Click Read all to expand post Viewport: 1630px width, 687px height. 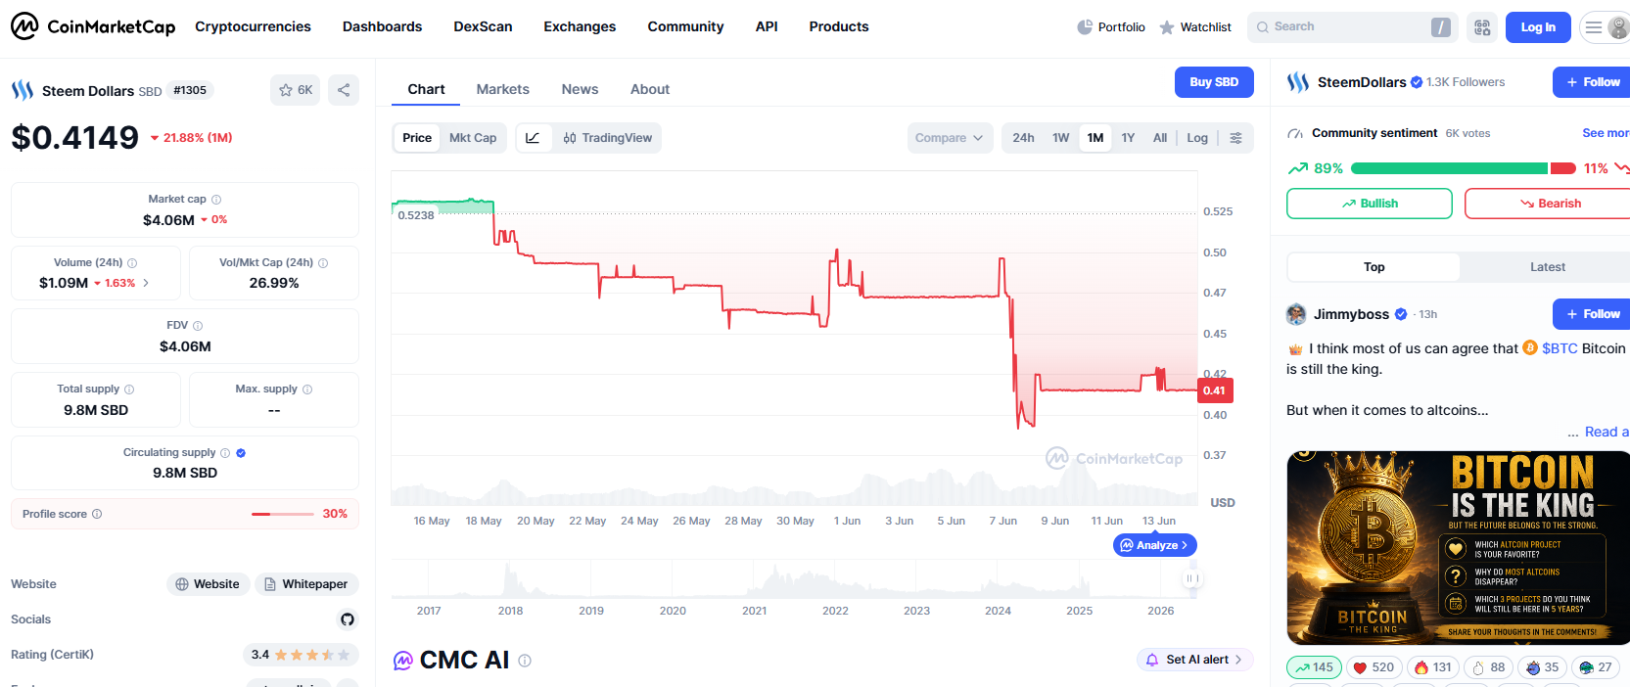[x=1607, y=432]
